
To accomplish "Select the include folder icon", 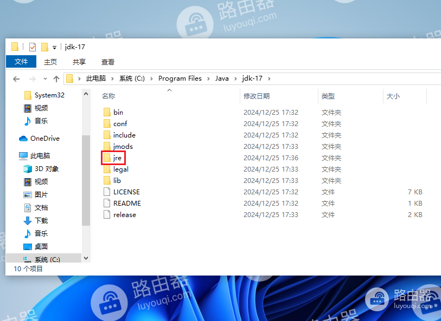I will pyautogui.click(x=107, y=135).
